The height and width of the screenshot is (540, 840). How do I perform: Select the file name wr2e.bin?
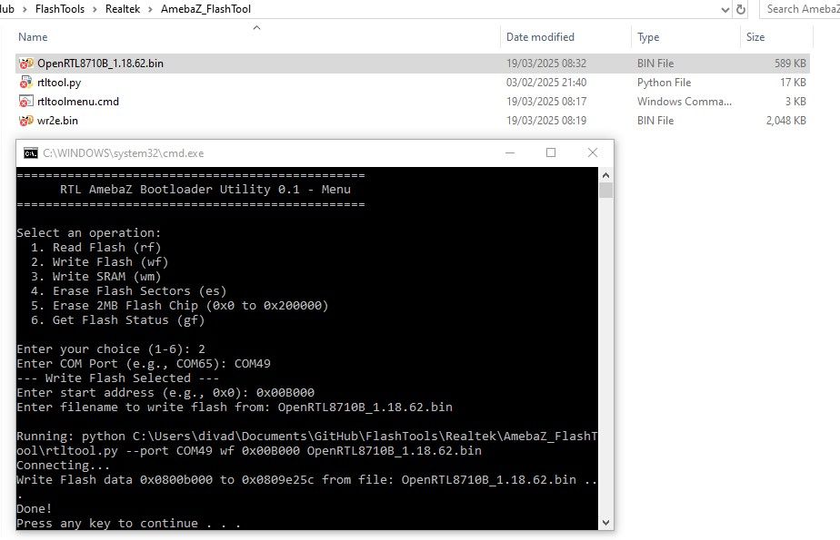tap(57, 121)
